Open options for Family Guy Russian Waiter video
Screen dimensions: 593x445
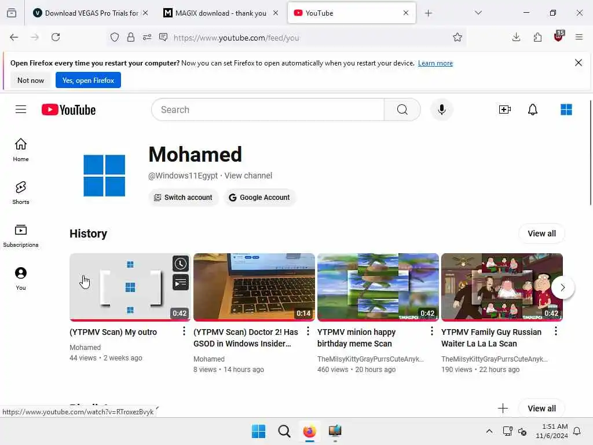pyautogui.click(x=555, y=331)
